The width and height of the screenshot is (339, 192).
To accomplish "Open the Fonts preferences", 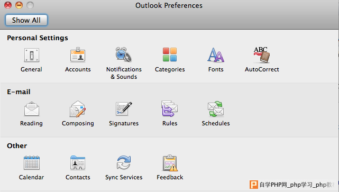I will pos(216,54).
